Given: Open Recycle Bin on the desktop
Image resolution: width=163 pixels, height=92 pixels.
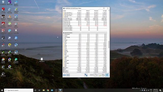Looking at the screenshot, I should [x=3, y=3].
